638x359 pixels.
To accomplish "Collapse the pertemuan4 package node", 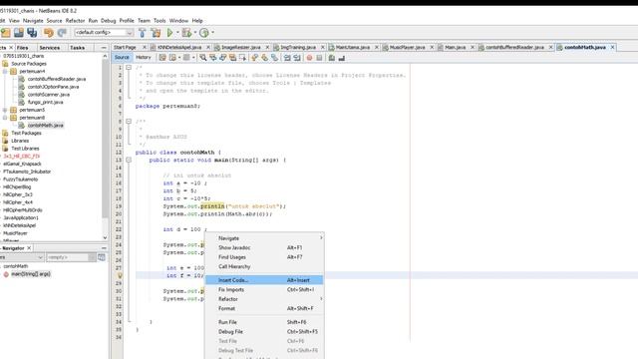I will (5, 71).
